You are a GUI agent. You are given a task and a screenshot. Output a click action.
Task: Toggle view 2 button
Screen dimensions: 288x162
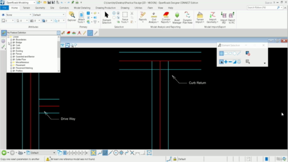tap(68, 153)
